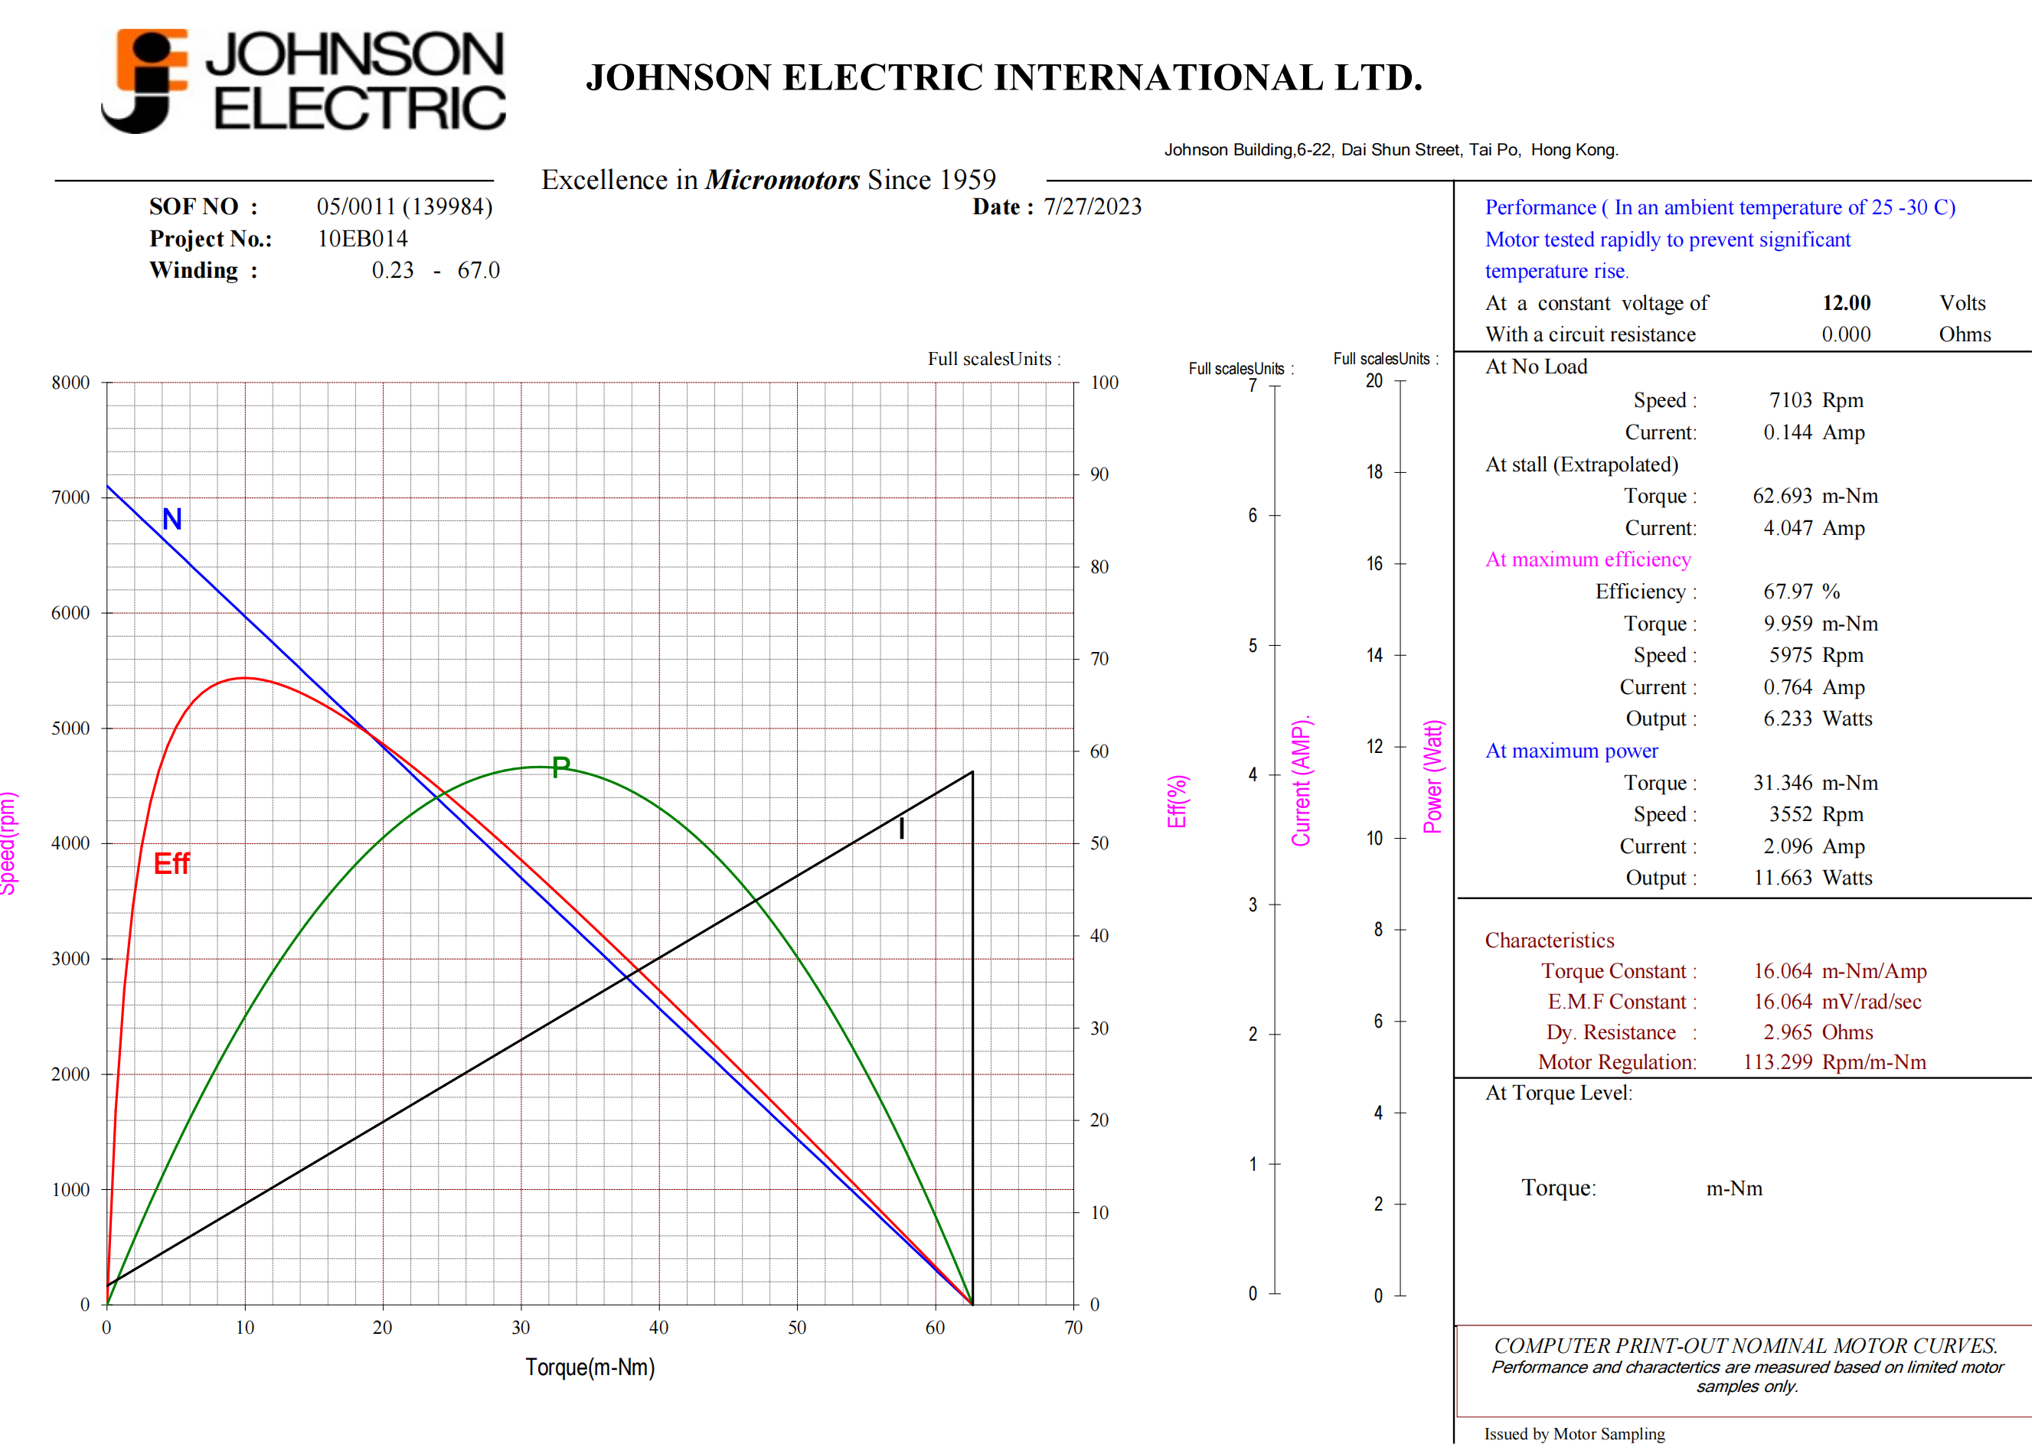2035x1444 pixels.
Task: Click the efficiency value "67.97"
Action: coord(1788,592)
